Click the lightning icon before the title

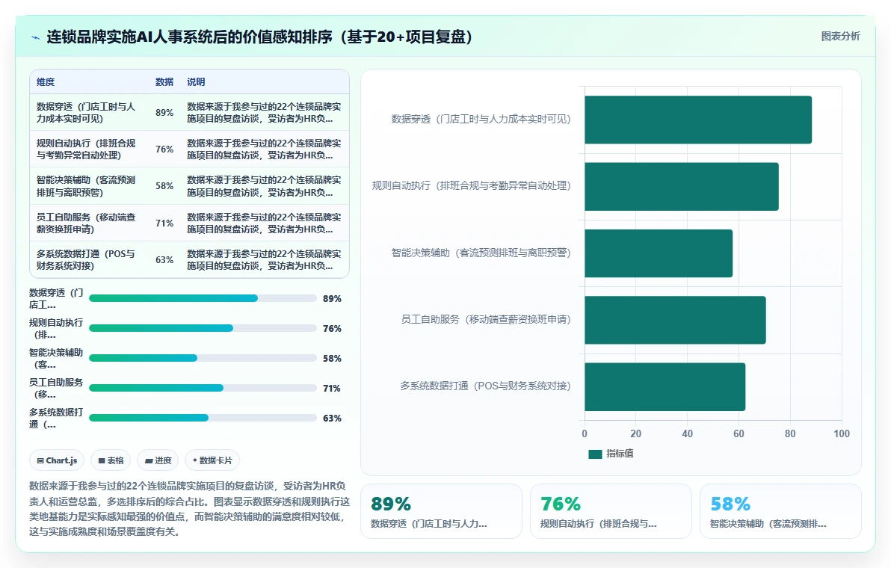pos(35,37)
